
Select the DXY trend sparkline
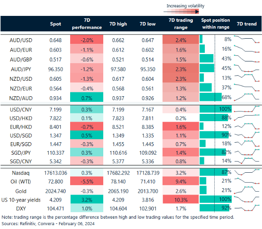(x=247, y=208)
